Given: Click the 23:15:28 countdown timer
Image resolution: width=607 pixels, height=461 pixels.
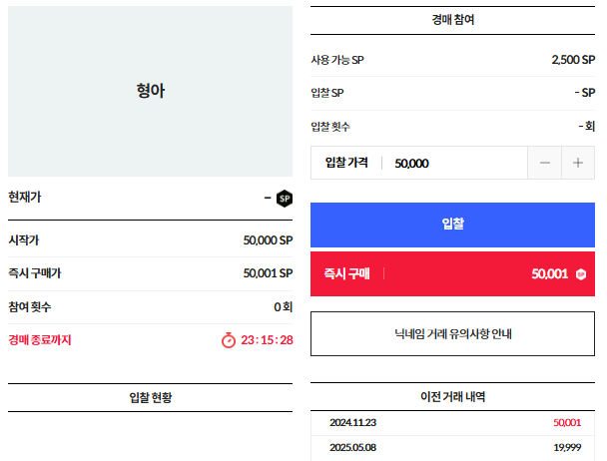Looking at the screenshot, I should click(267, 340).
